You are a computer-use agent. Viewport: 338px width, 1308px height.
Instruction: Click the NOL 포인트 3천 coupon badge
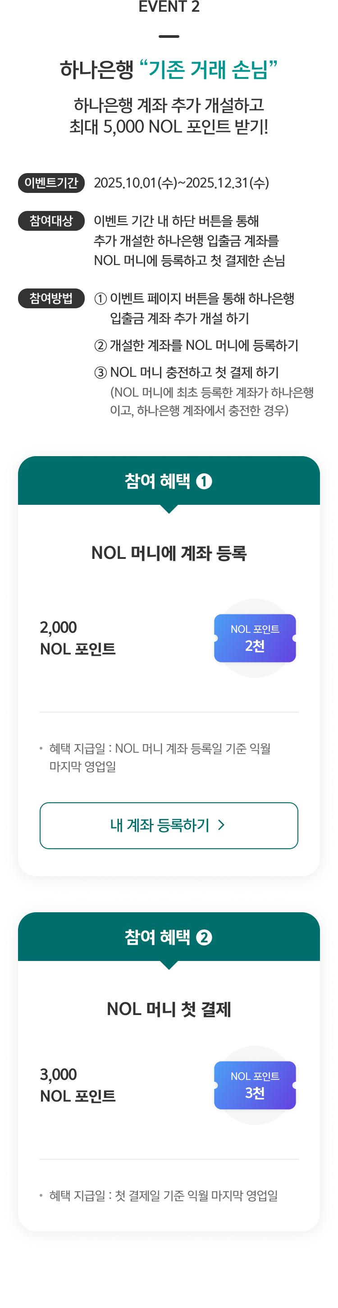pyautogui.click(x=255, y=1087)
